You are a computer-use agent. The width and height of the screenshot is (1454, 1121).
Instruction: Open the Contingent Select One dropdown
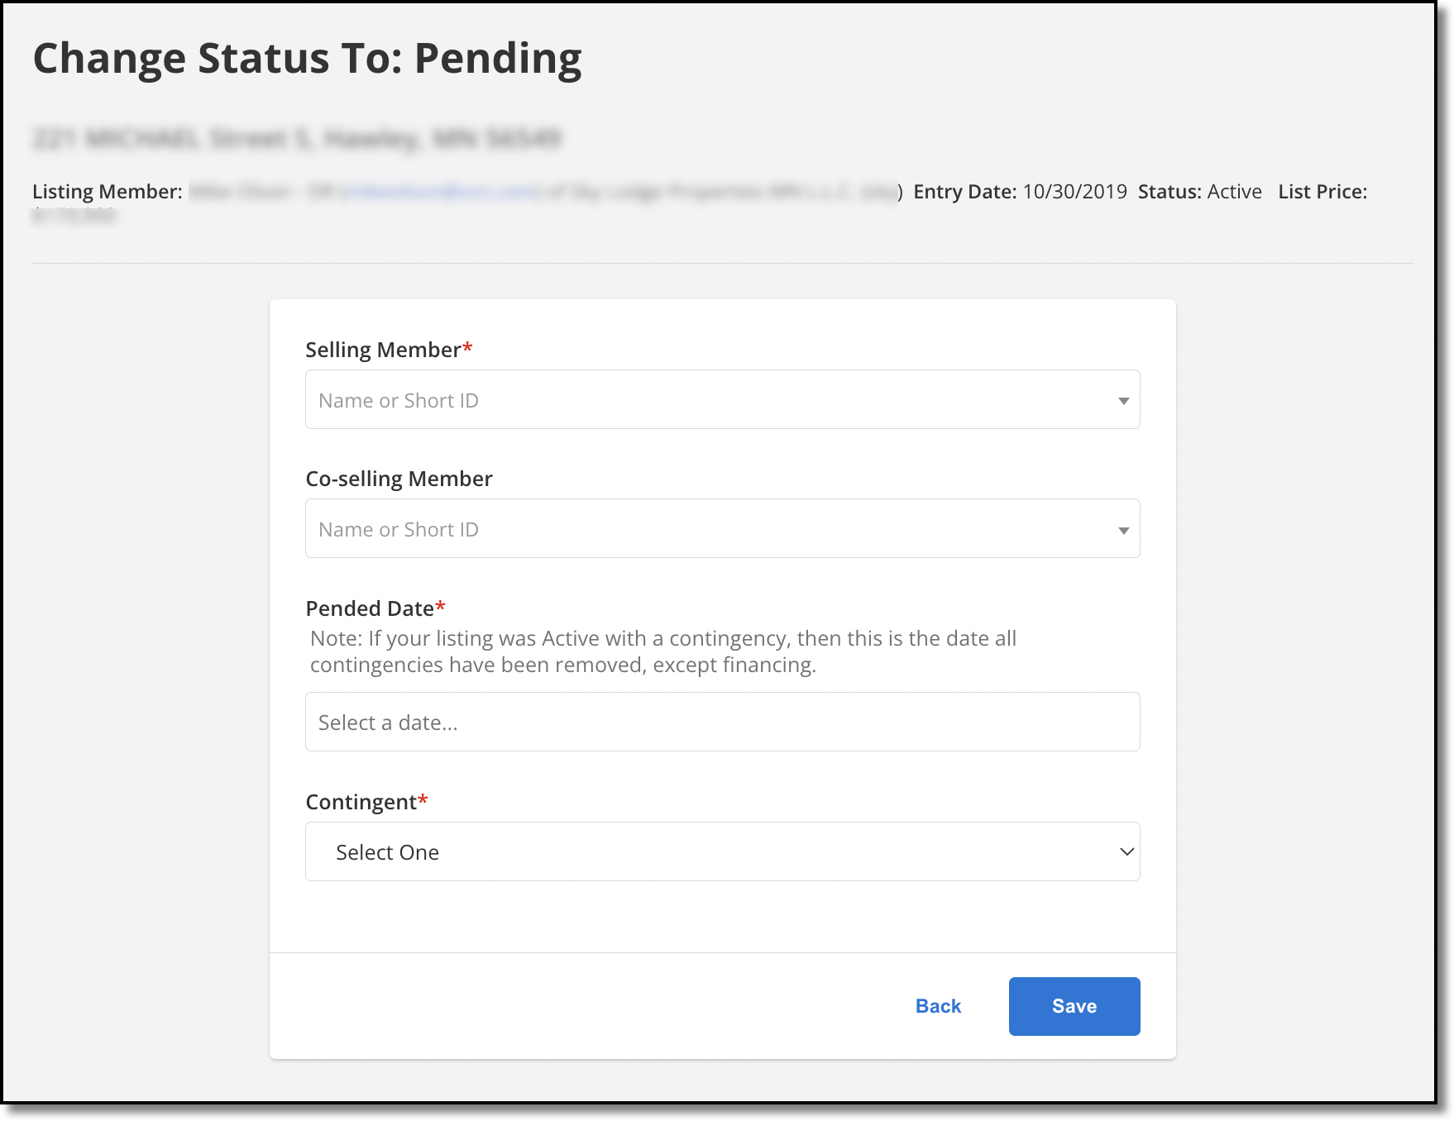pyautogui.click(x=722, y=851)
